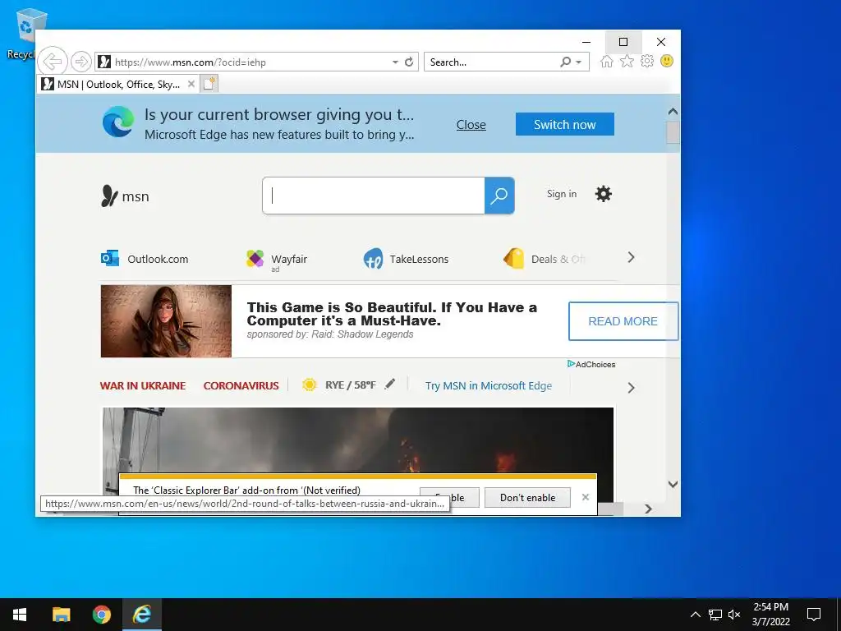The width and height of the screenshot is (841, 631).
Task: Open Favorites star icon
Action: click(x=627, y=61)
